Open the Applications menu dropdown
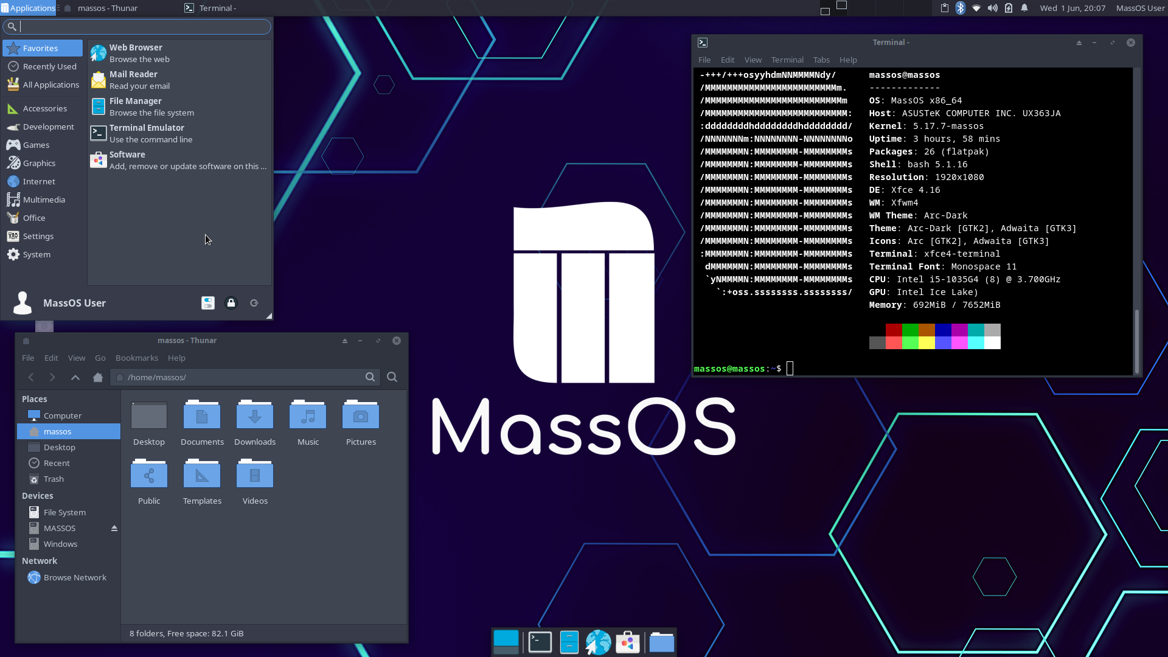This screenshot has width=1168, height=657. tap(29, 8)
